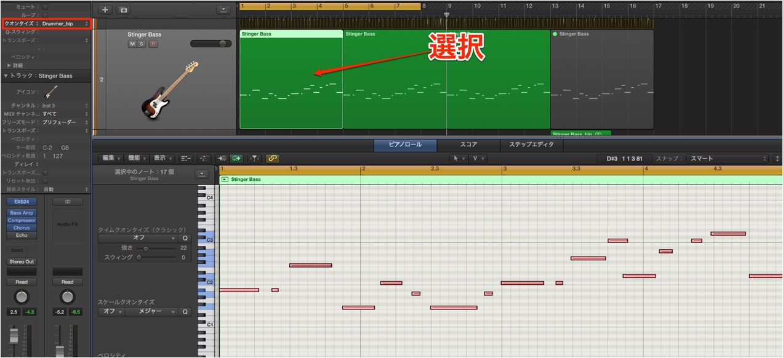Image resolution: width=783 pixels, height=358 pixels.
Task: Toggle the MIDI In icon
Action: click(222, 159)
